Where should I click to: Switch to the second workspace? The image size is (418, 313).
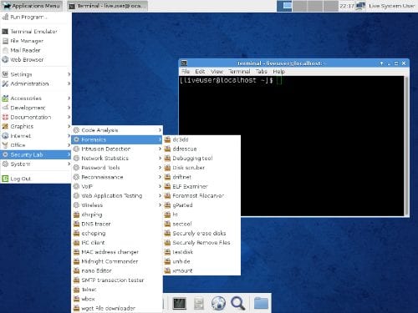(x=300, y=6)
